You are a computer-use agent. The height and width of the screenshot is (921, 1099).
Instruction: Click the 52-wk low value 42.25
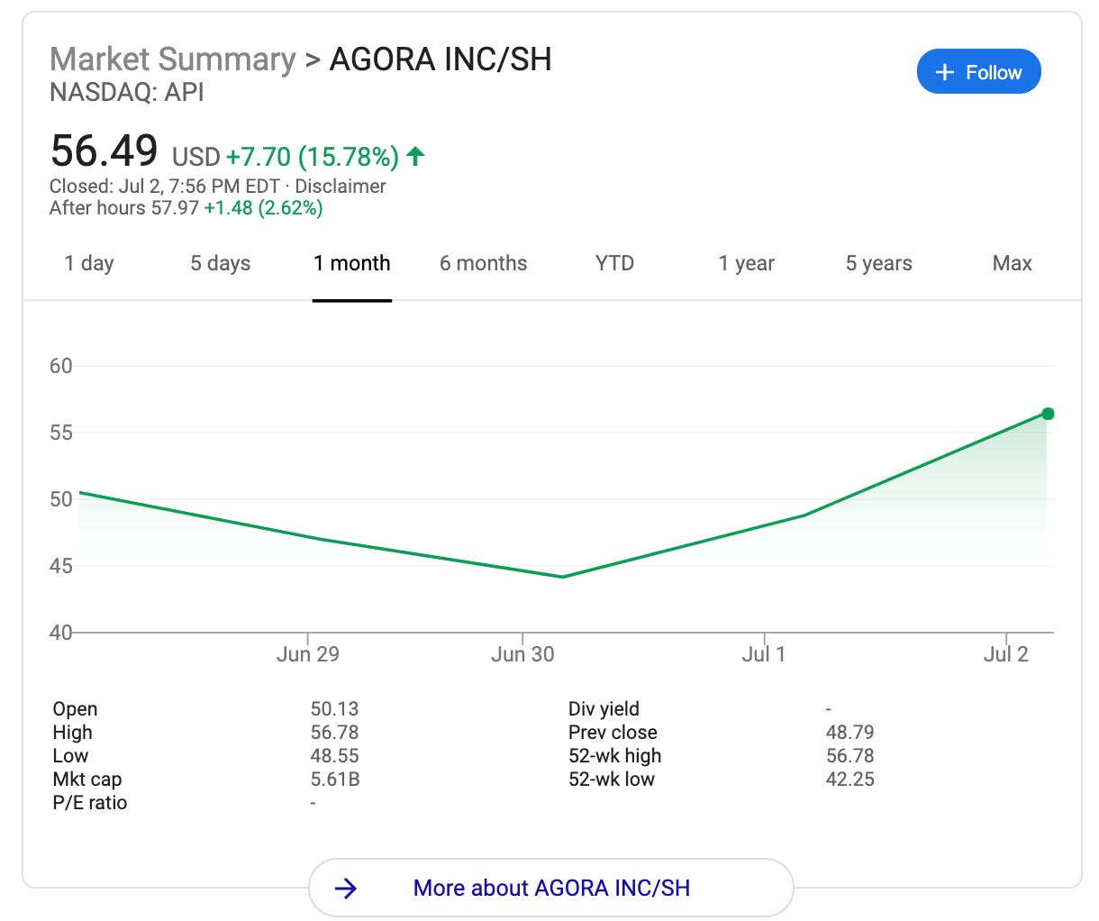point(850,780)
